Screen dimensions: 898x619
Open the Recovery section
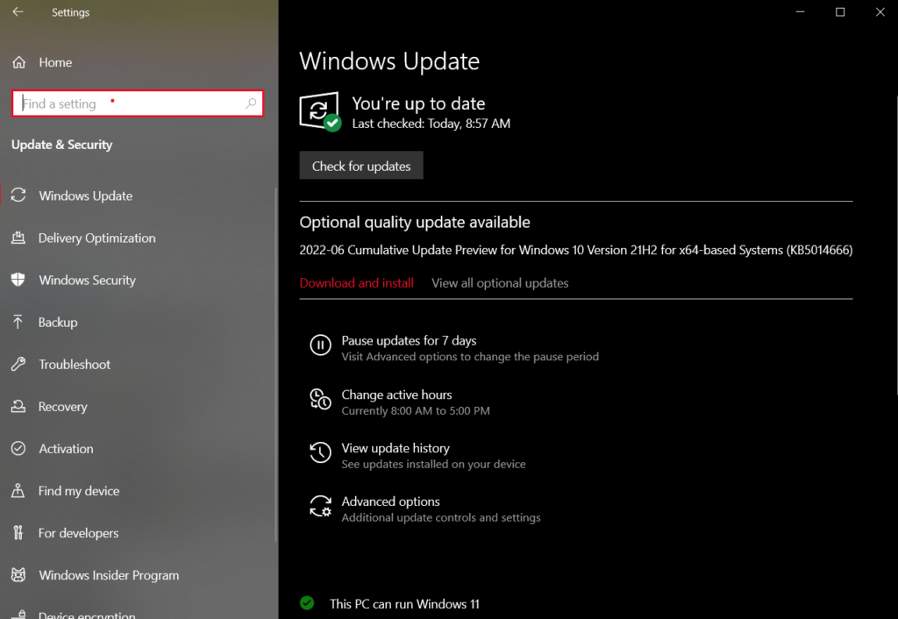click(63, 407)
